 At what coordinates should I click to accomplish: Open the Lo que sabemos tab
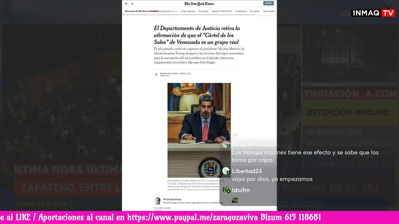coord(188,11)
